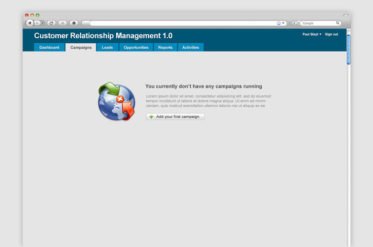Click the magnifying glass search icon
Image resolution: width=373 pixels, height=247 pixels.
337,23
